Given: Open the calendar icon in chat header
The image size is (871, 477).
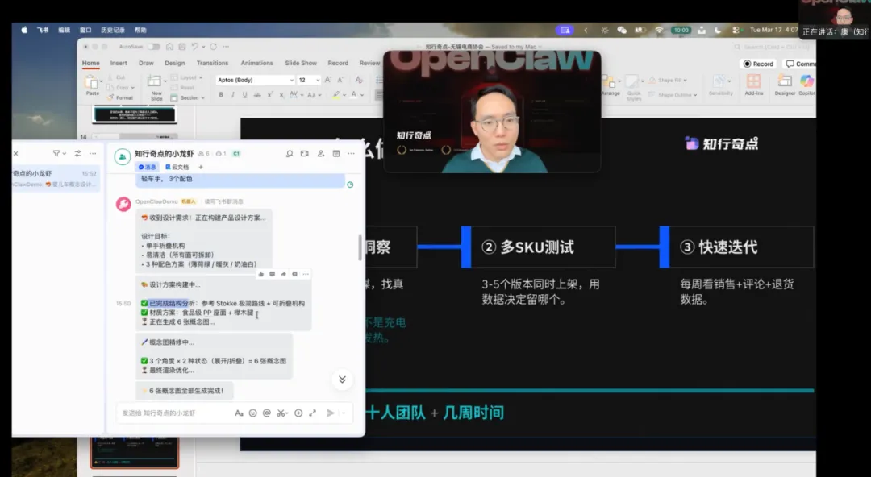Looking at the screenshot, I should (336, 154).
